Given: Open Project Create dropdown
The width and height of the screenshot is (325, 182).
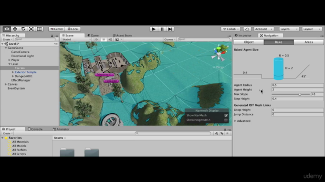Looking at the screenshot, I should pyautogui.click(x=8, y=133).
